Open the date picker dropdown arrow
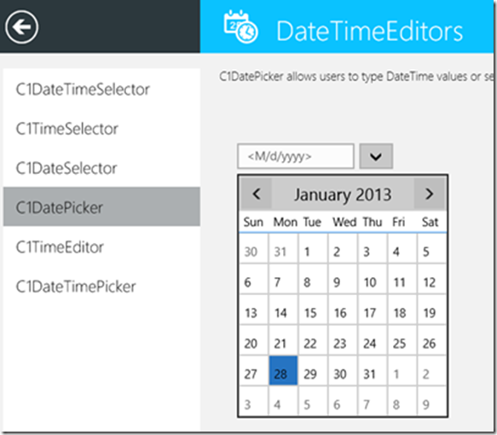This screenshot has height=435, width=497. pyautogui.click(x=376, y=156)
